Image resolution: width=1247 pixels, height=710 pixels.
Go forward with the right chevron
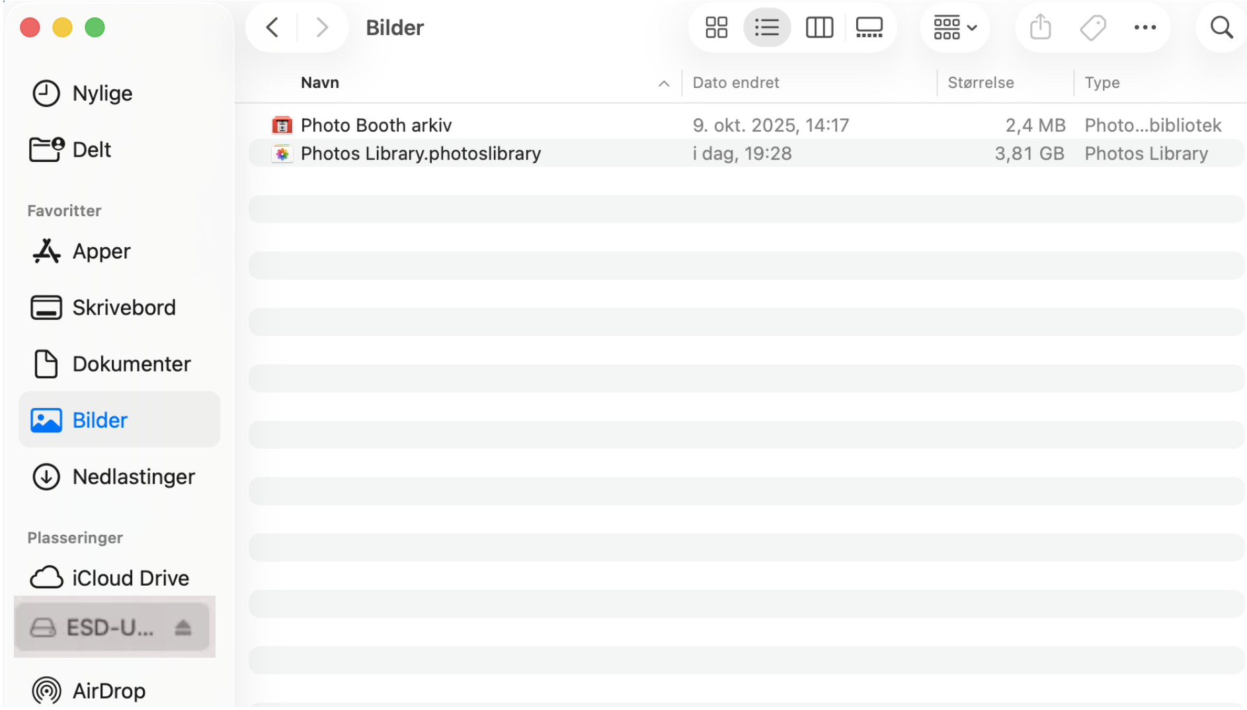pyautogui.click(x=322, y=28)
